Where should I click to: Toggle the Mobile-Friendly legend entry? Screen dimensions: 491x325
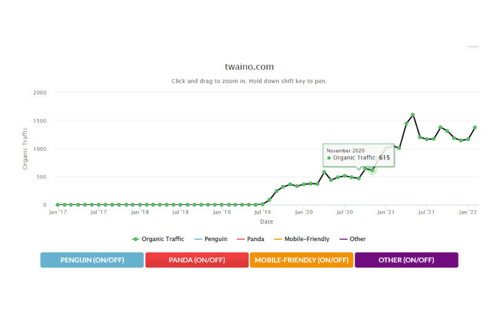302,239
